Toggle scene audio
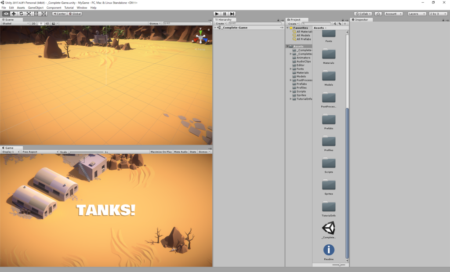Image resolution: width=450 pixels, height=272 pixels. (47, 24)
